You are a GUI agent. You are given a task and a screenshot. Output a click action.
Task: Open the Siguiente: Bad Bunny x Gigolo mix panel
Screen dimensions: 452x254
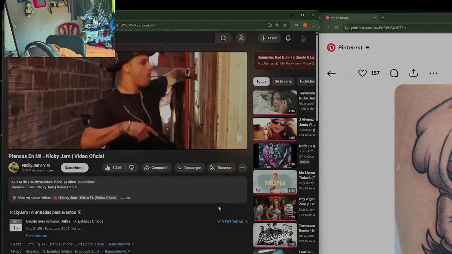[285, 60]
